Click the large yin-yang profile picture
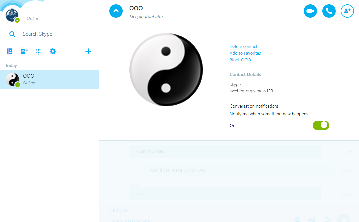The width and height of the screenshot is (359, 222). point(166,70)
